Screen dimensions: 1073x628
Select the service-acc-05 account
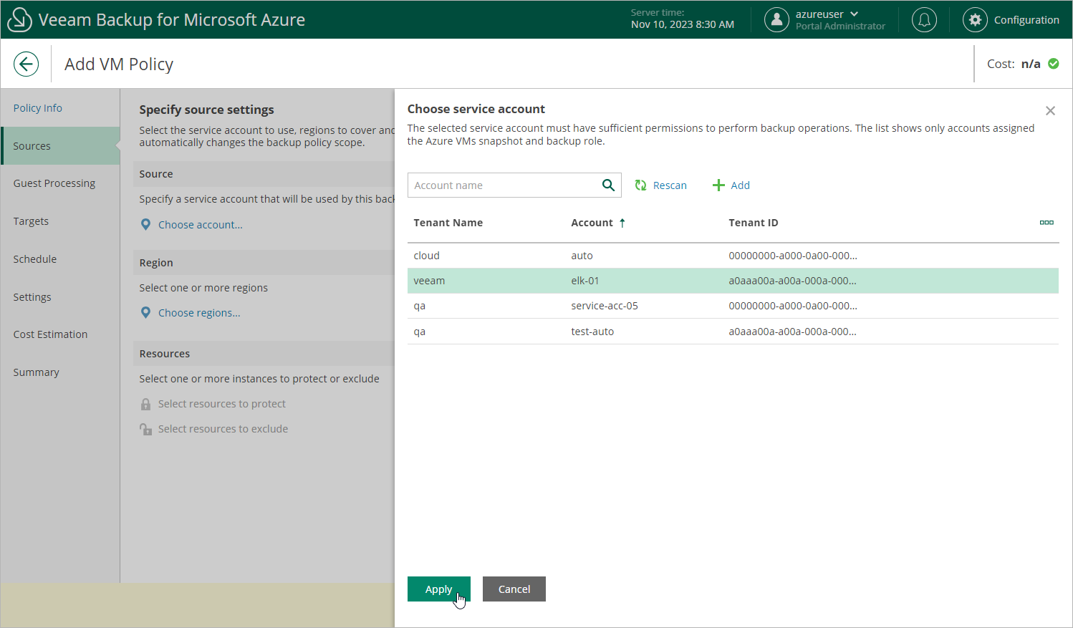[605, 306]
